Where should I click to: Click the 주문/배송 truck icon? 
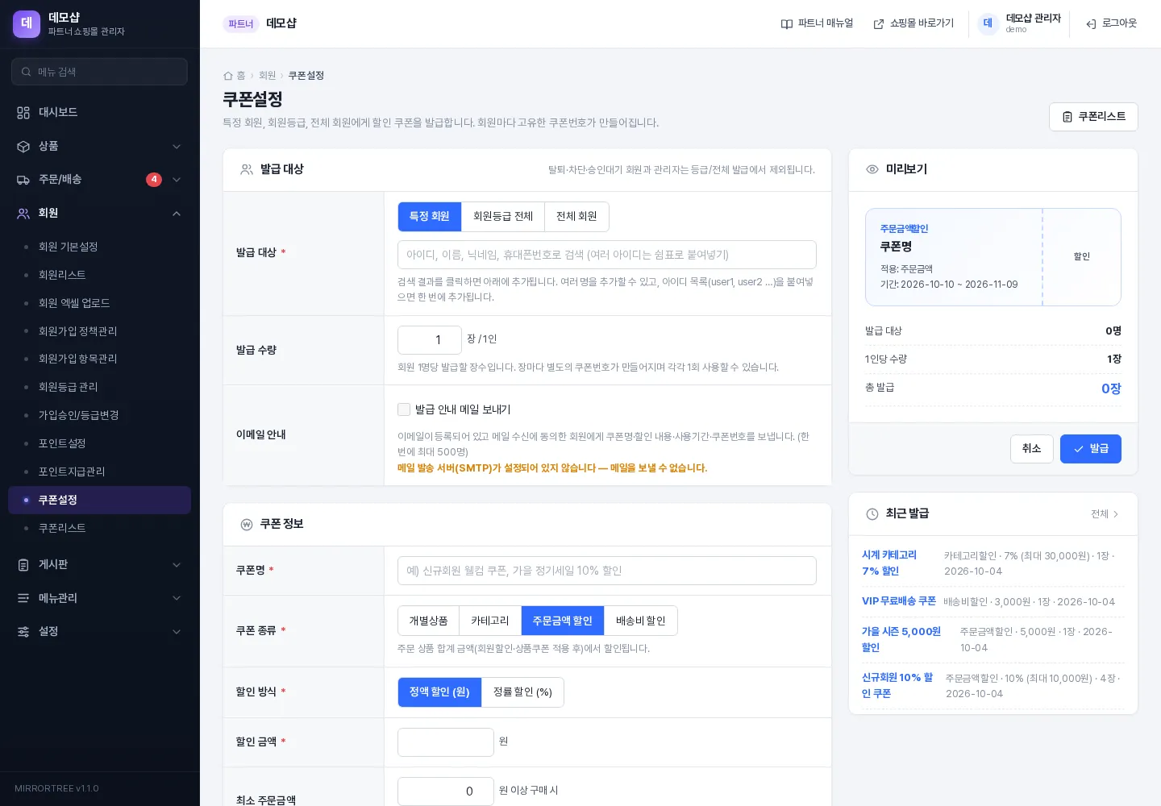tap(23, 180)
